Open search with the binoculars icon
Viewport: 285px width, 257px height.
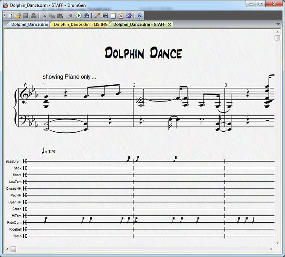(x=87, y=16)
